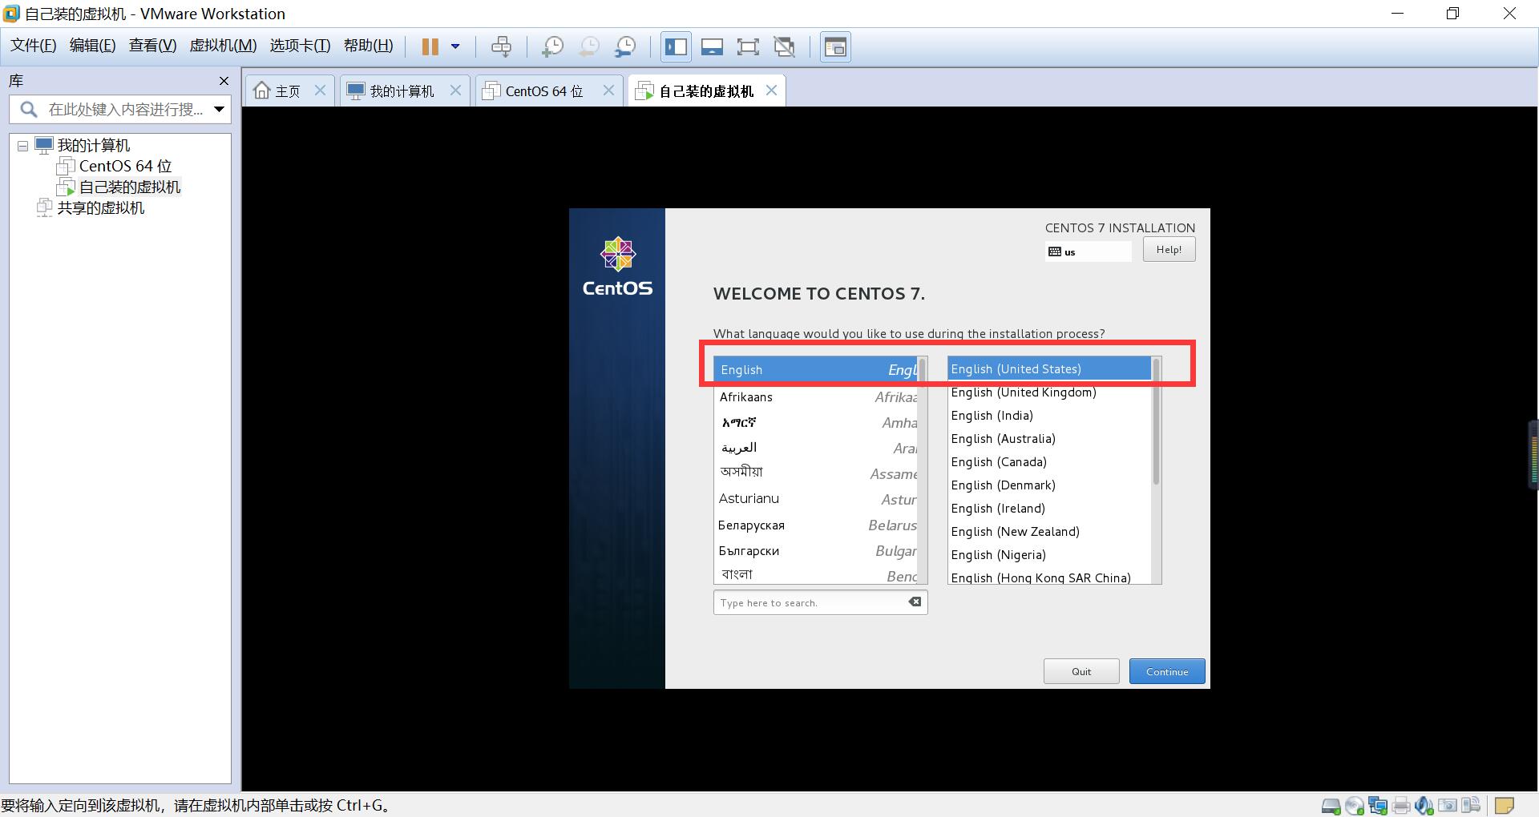The height and width of the screenshot is (817, 1539).
Task: Pause the virtual machine
Action: 430,46
